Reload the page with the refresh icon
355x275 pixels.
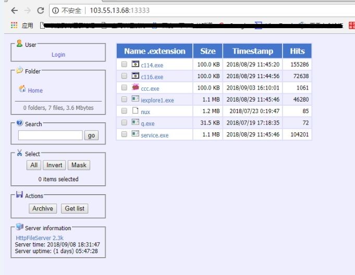[x=40, y=10]
